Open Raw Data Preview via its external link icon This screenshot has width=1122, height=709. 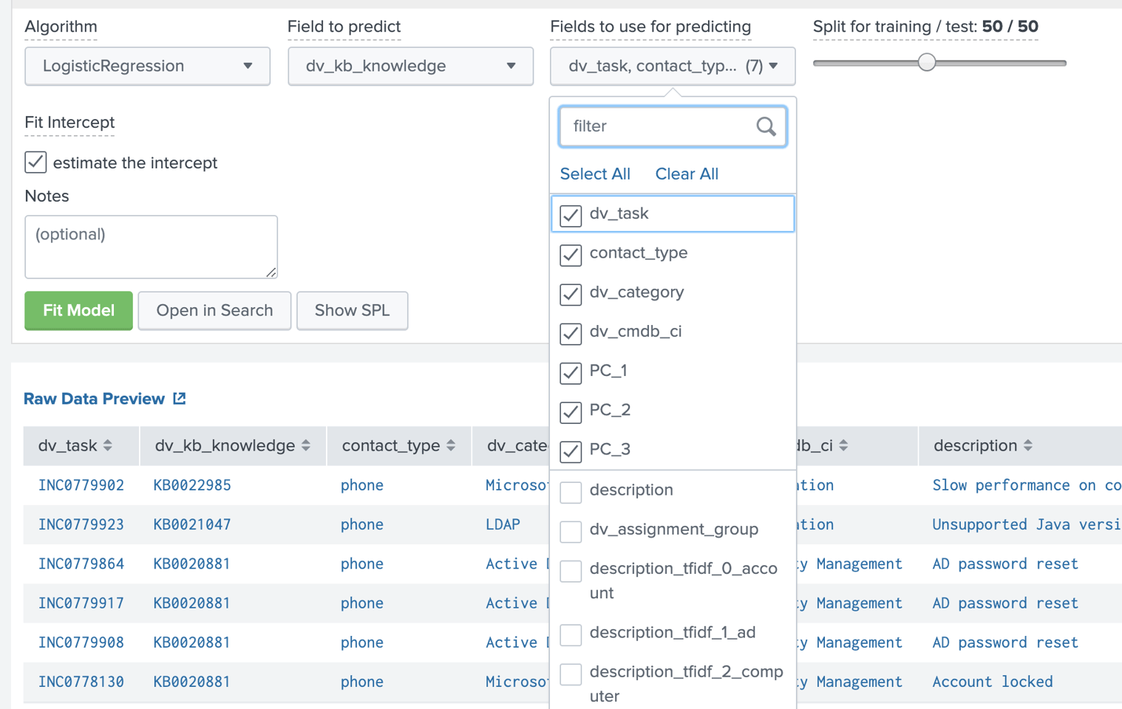click(x=179, y=398)
